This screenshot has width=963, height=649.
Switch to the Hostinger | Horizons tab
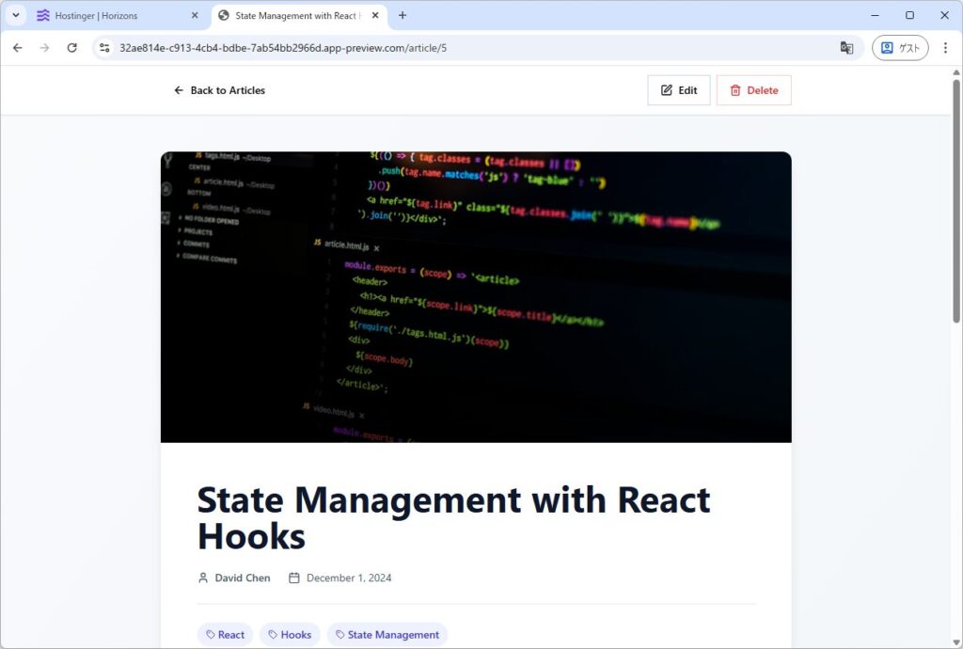(108, 16)
